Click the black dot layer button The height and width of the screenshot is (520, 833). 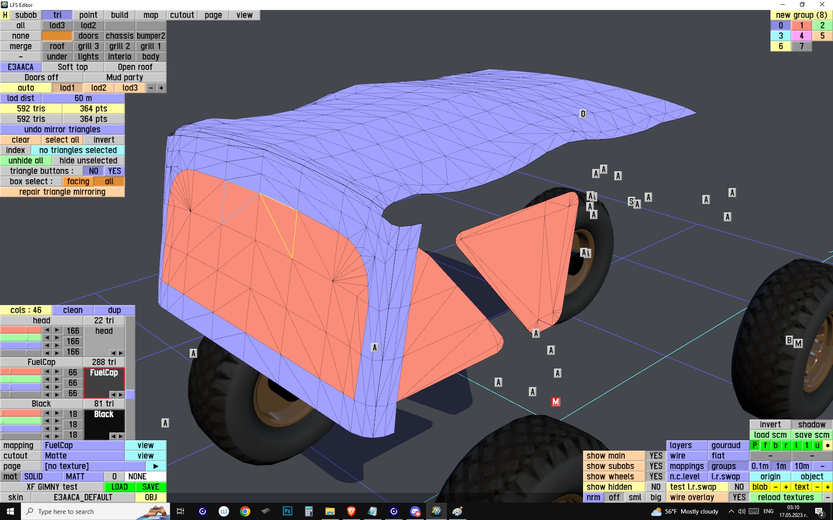click(x=827, y=445)
